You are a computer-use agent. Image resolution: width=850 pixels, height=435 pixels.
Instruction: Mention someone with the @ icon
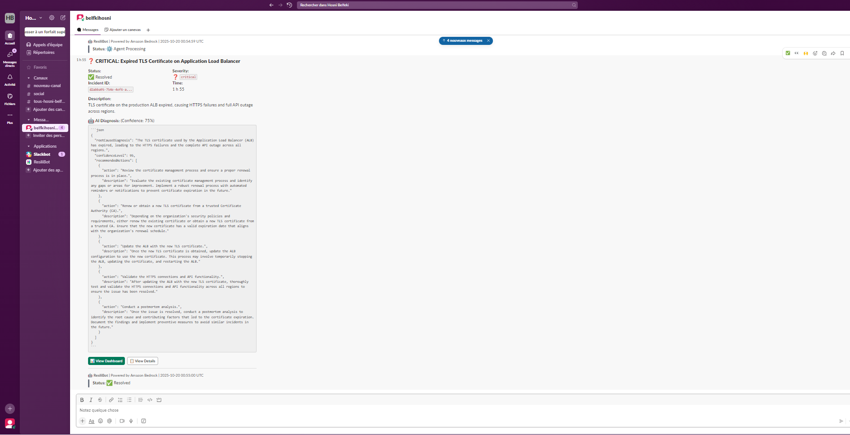tap(109, 421)
